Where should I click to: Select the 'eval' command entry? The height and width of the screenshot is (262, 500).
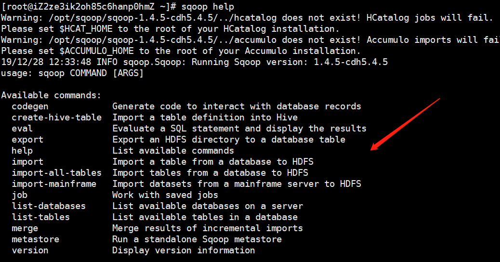(22, 129)
